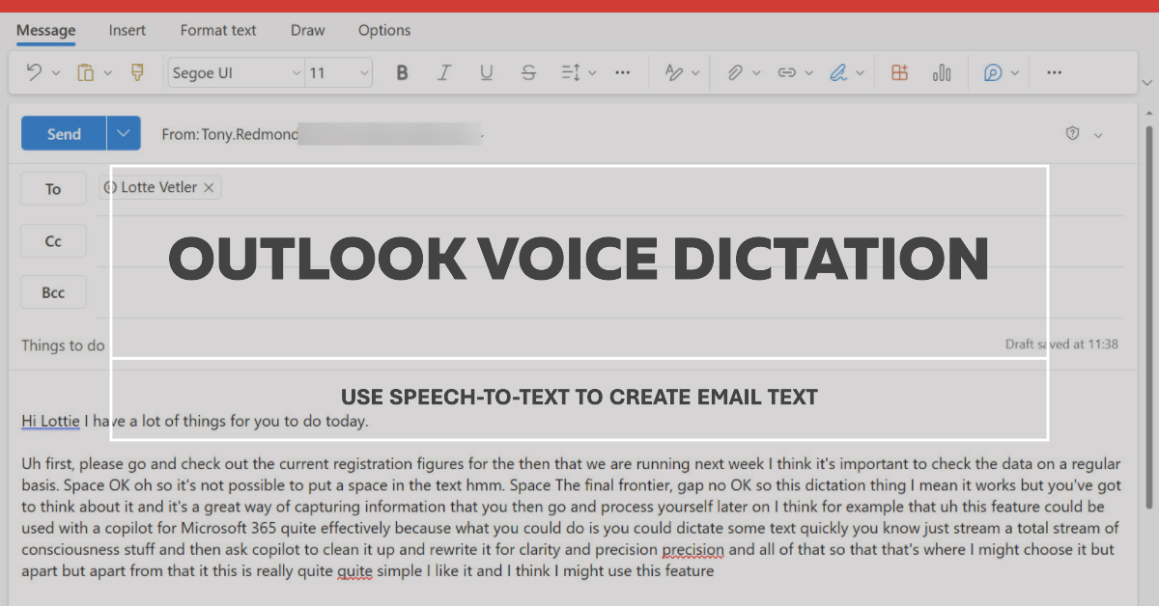Click the Format Painter icon
This screenshot has width=1159, height=606.
pos(137,73)
